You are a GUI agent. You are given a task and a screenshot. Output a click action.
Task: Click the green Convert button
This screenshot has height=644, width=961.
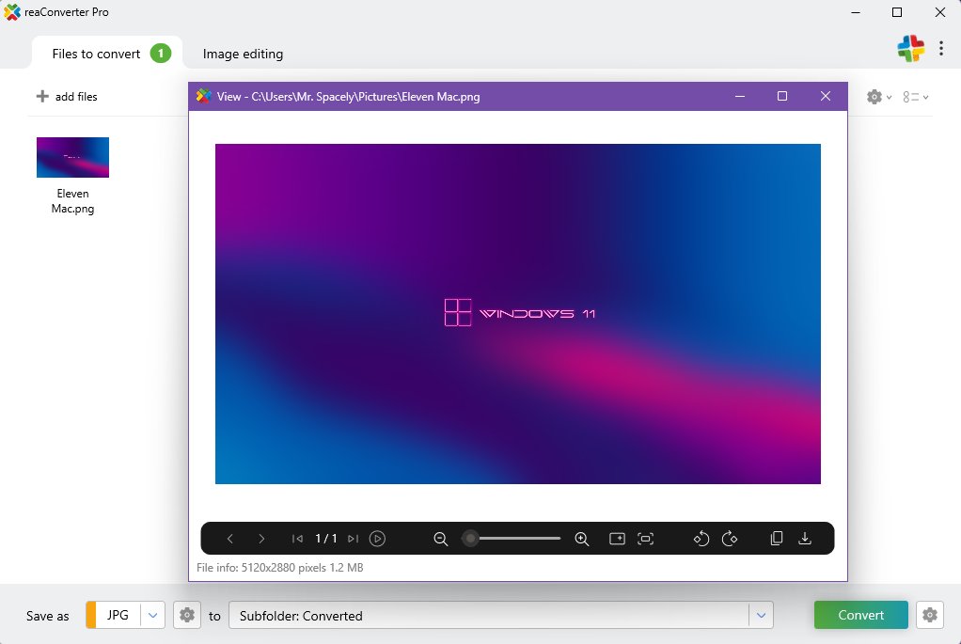point(861,615)
